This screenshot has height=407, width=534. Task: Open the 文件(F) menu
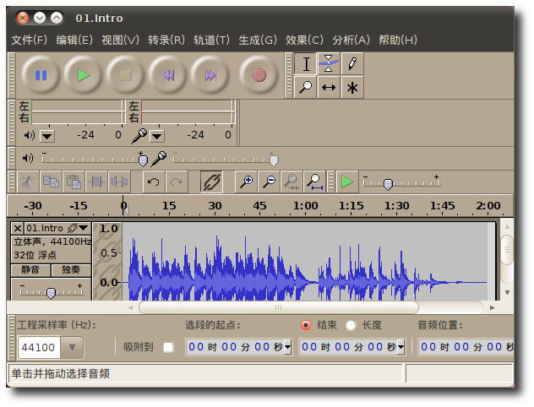[29, 40]
